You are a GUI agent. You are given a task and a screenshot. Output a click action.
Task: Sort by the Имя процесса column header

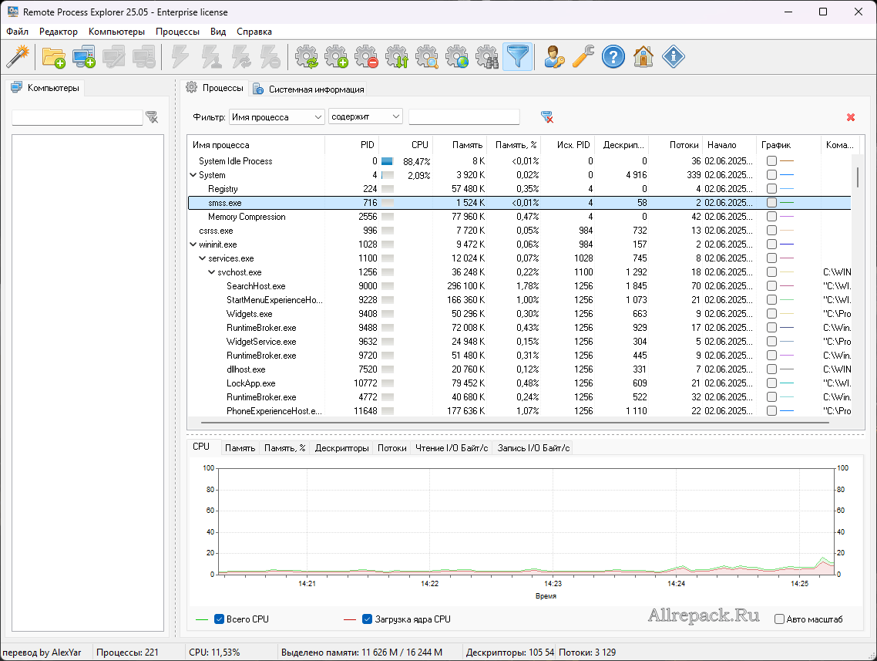[256, 145]
